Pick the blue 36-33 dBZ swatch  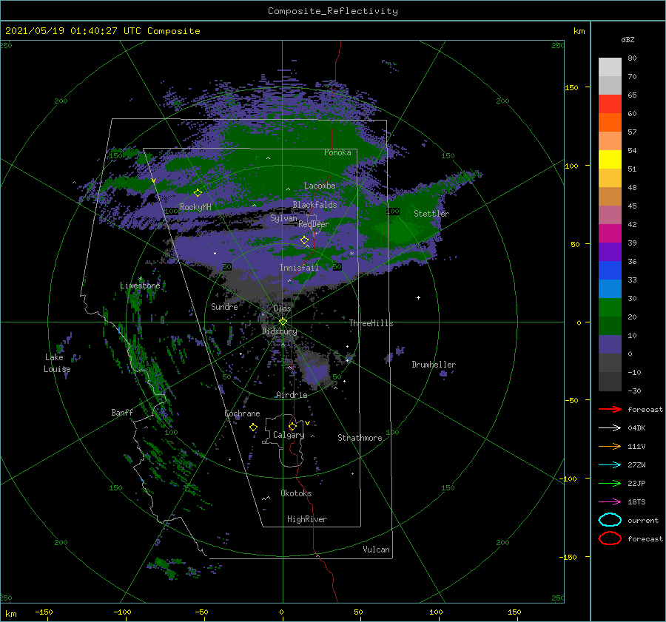click(x=610, y=270)
